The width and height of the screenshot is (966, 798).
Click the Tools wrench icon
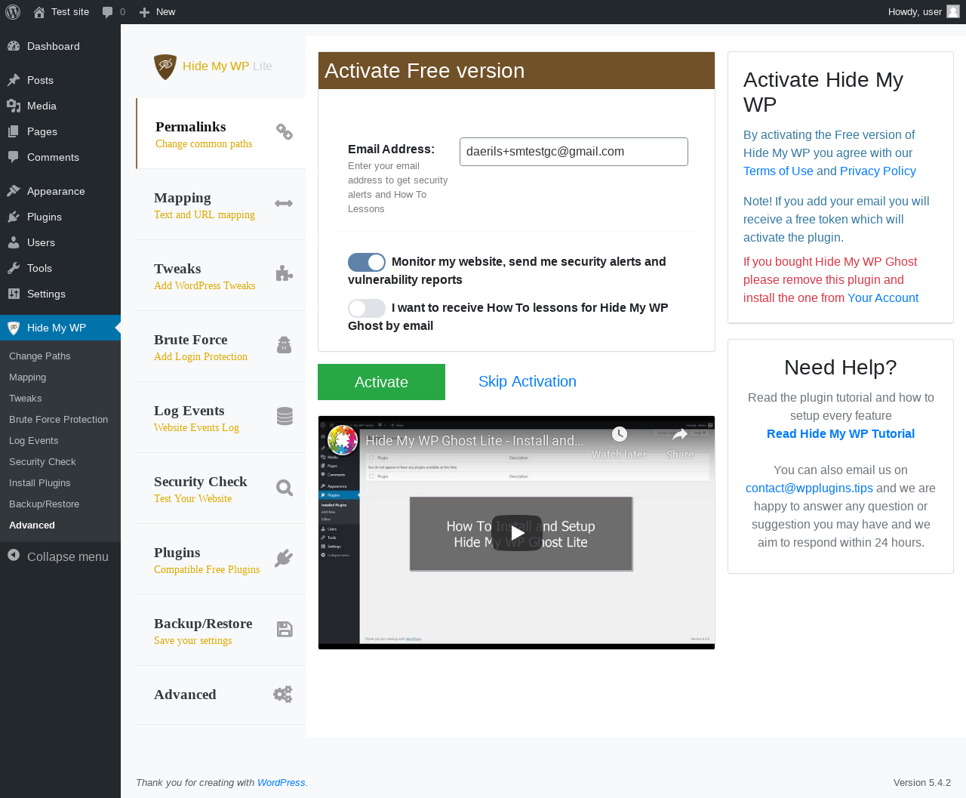14,268
